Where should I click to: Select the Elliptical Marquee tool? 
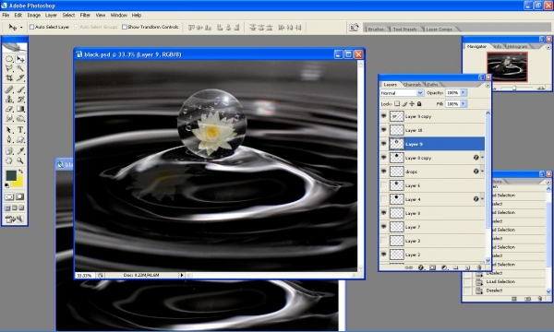9,59
